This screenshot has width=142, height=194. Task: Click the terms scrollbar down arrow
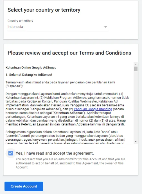click(136, 141)
